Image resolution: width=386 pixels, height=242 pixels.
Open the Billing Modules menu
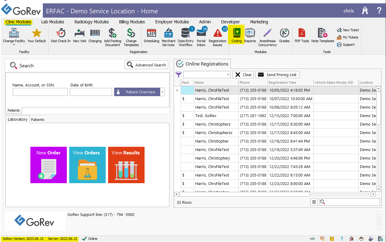point(132,22)
